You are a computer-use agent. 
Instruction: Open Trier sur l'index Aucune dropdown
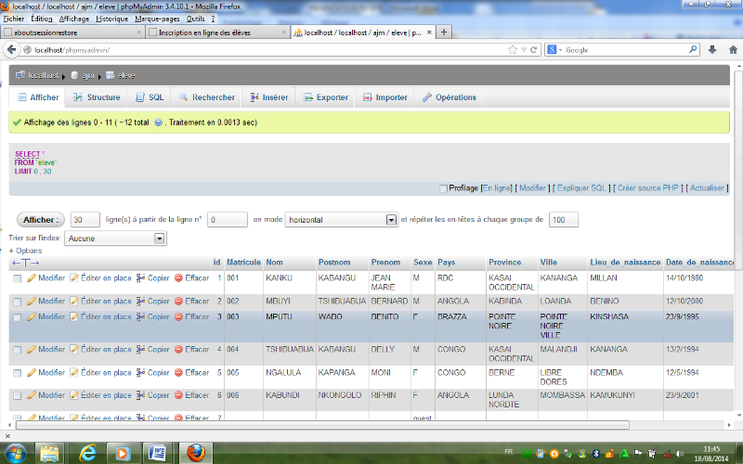(x=115, y=238)
